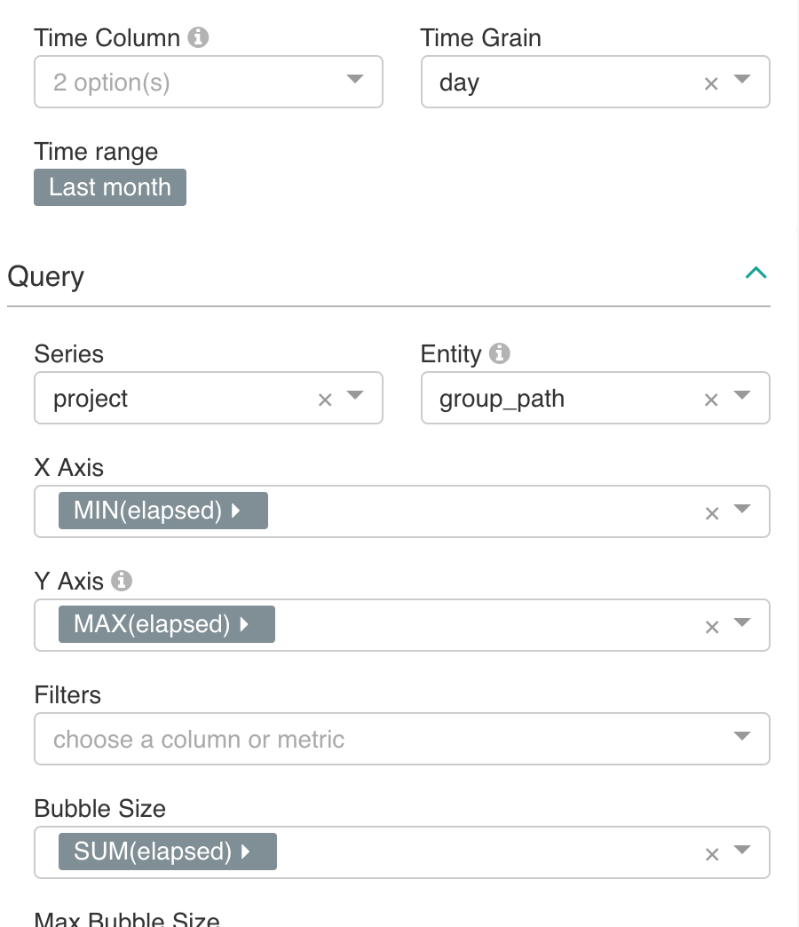Open the Time Column options dropdown

click(354, 81)
